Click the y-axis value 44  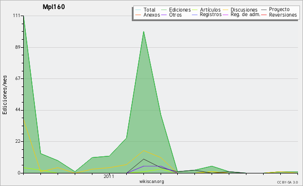(x=18, y=110)
